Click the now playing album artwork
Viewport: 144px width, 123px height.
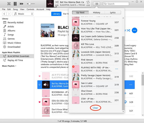tap(50, 4)
